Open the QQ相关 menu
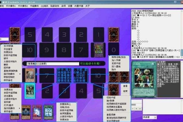 point(44,6)
